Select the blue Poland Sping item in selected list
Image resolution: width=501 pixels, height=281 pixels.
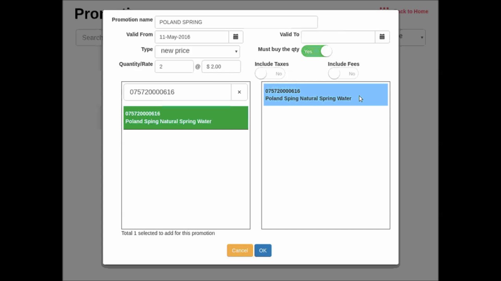tap(326, 95)
